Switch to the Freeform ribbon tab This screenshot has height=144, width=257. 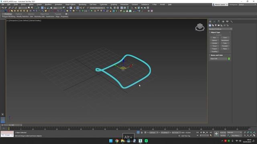(x=19, y=14)
